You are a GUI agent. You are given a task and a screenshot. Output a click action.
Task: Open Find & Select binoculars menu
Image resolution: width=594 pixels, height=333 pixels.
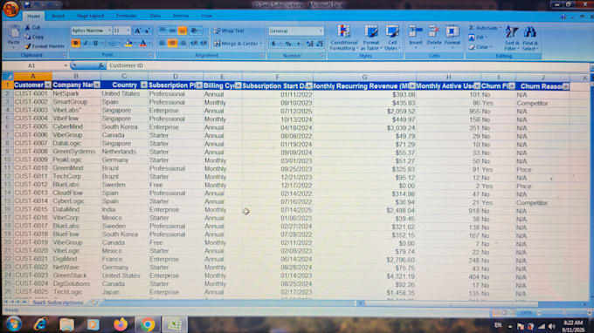coord(530,37)
